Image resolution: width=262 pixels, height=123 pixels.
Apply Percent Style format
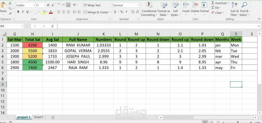[122, 12]
